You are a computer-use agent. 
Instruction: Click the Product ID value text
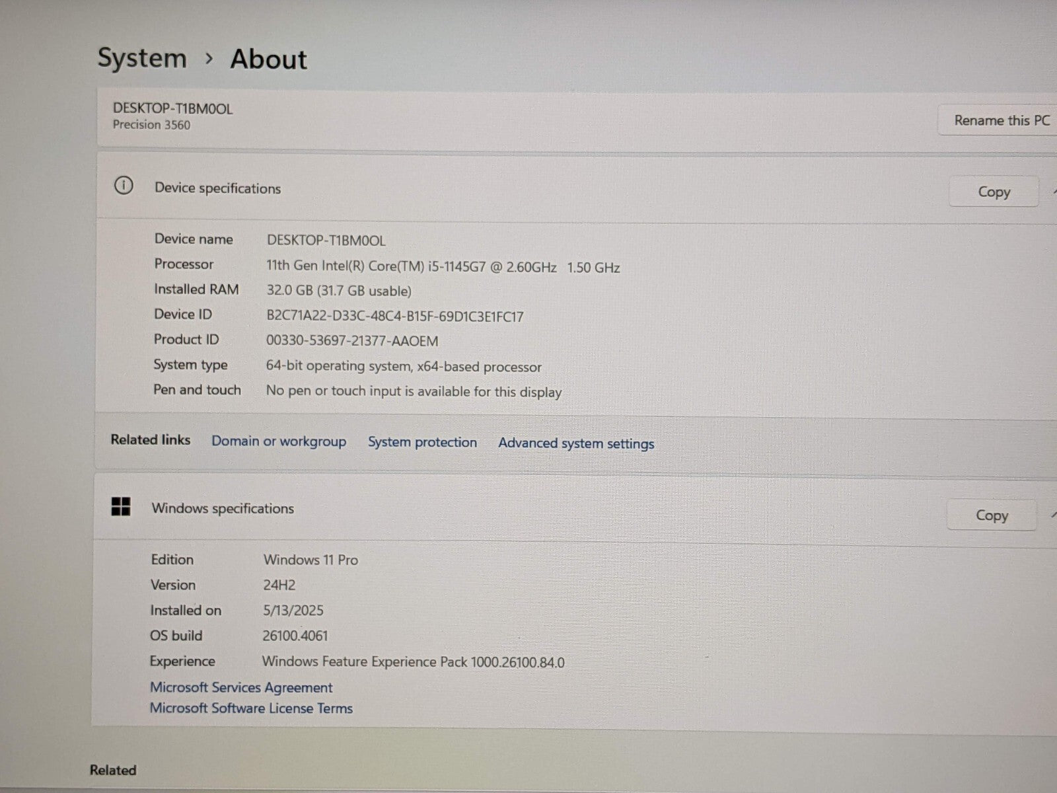tap(351, 341)
